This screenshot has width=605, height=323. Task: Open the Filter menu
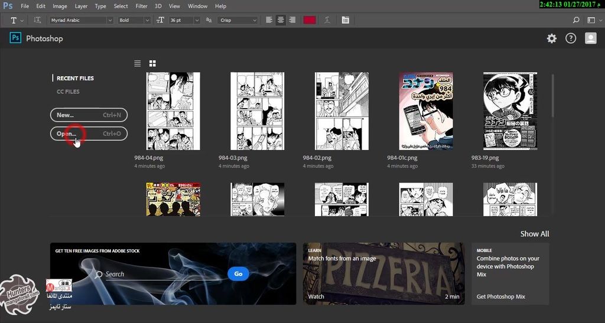(x=142, y=6)
